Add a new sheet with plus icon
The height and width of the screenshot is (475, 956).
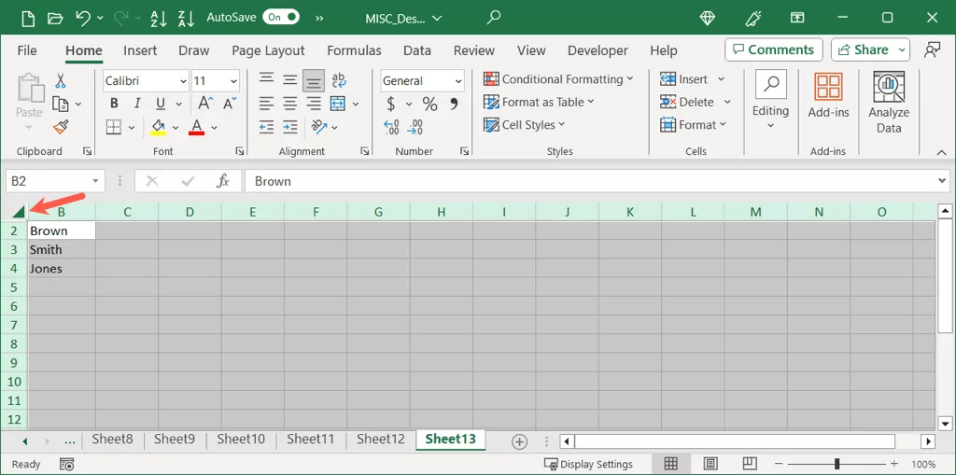click(520, 441)
